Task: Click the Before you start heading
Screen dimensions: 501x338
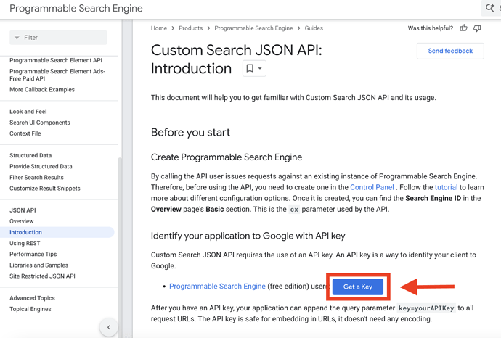Action: (x=190, y=132)
